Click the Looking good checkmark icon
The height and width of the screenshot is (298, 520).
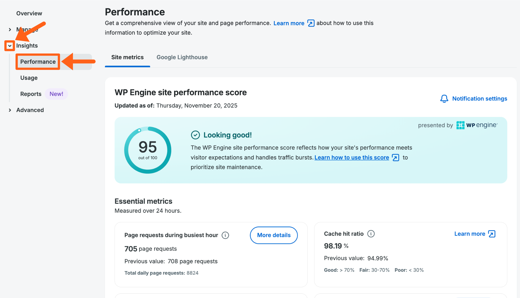pos(195,135)
